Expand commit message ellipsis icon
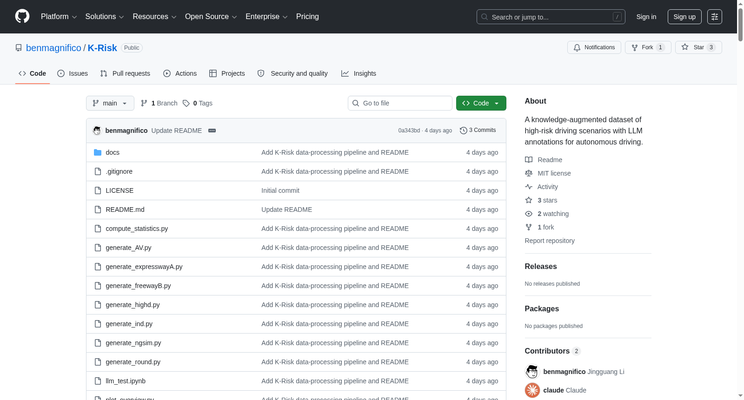The height and width of the screenshot is (400, 744). (x=212, y=131)
